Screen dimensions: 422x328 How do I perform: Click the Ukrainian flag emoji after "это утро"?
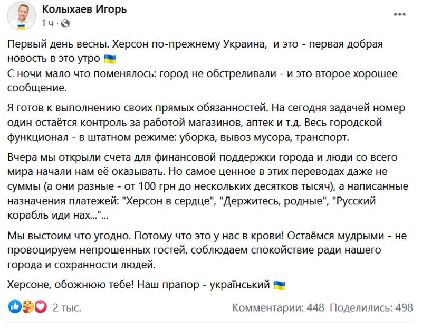coord(110,59)
